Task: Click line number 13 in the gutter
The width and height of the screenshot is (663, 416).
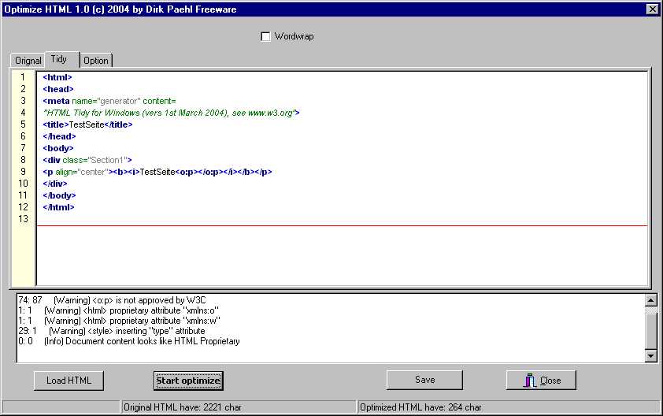Action: (x=24, y=219)
